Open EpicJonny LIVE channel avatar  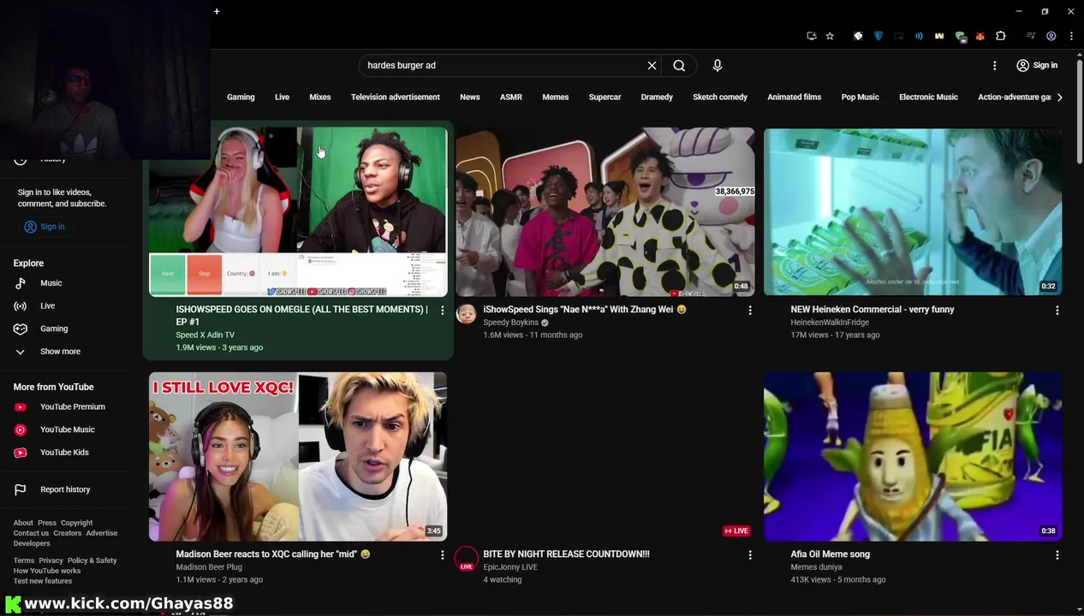(467, 559)
